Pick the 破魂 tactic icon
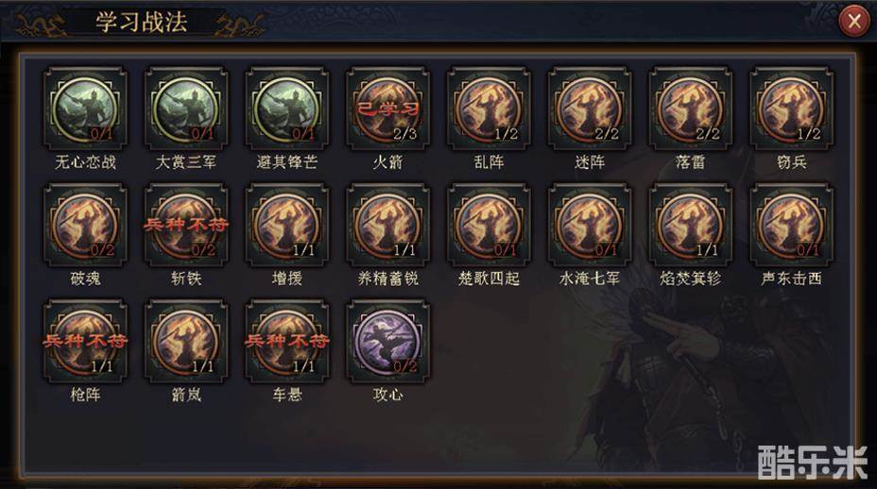The image size is (877, 489). 85,225
